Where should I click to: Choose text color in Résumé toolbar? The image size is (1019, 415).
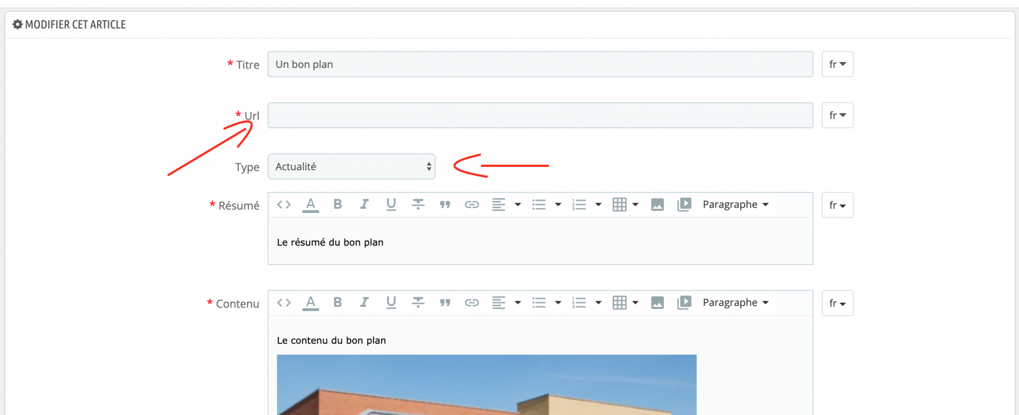click(310, 205)
